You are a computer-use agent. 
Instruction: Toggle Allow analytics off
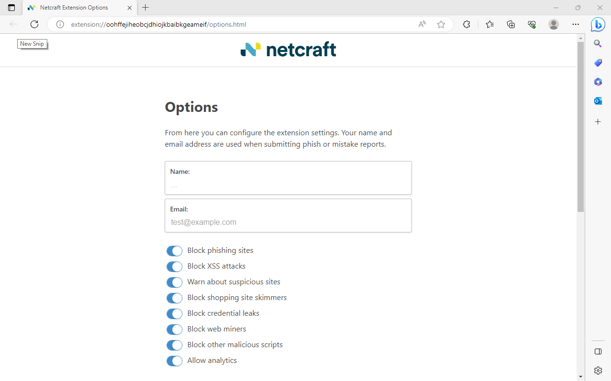click(x=174, y=361)
